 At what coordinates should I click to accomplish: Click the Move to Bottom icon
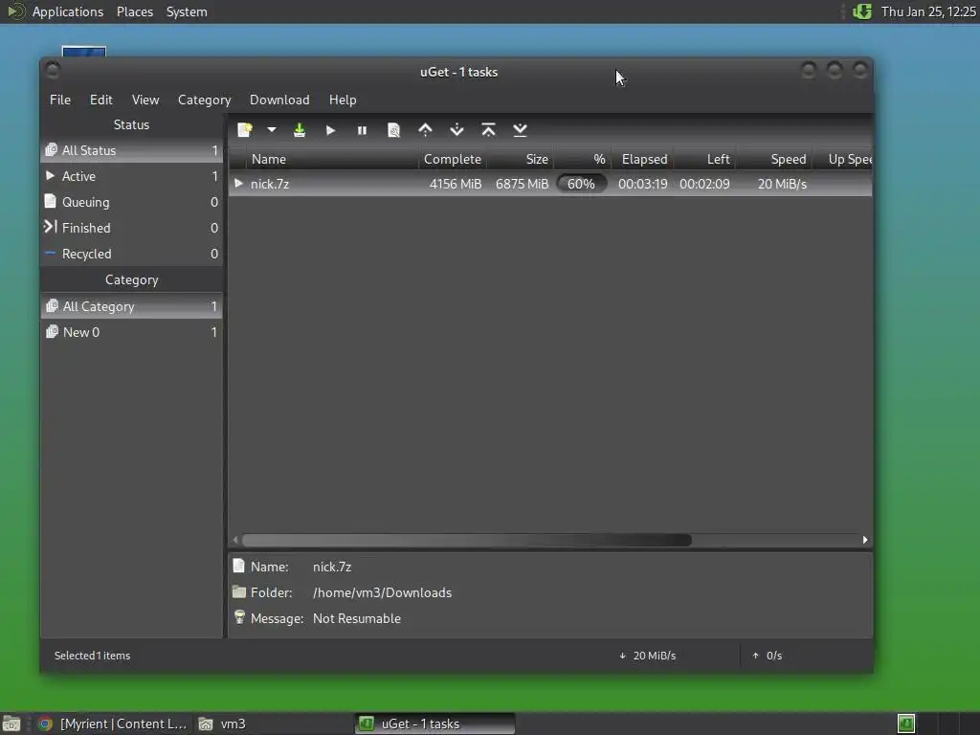520,130
